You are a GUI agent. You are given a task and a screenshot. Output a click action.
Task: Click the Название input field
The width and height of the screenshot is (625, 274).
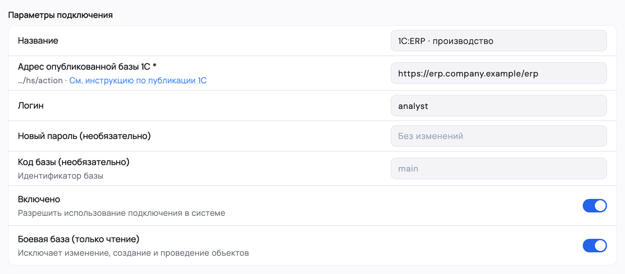tap(499, 41)
